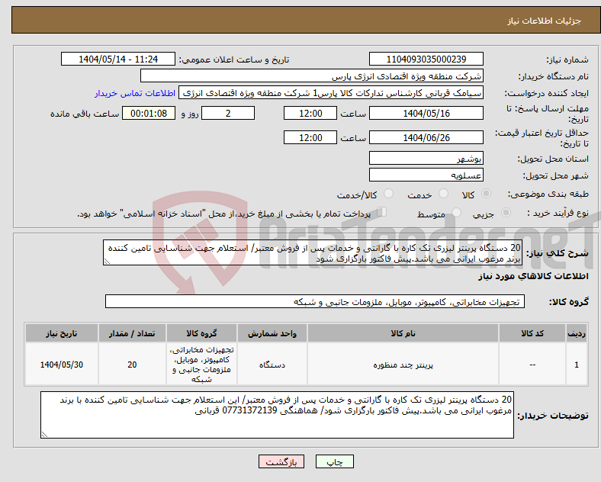Screen dimensions: 601x482
Task: Toggle the اسناد خزانه اسلامی payment checkbox
Action: point(382,212)
